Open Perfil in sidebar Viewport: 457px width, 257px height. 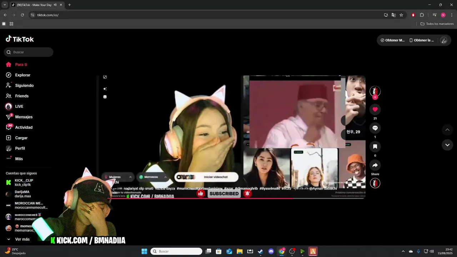click(x=20, y=148)
